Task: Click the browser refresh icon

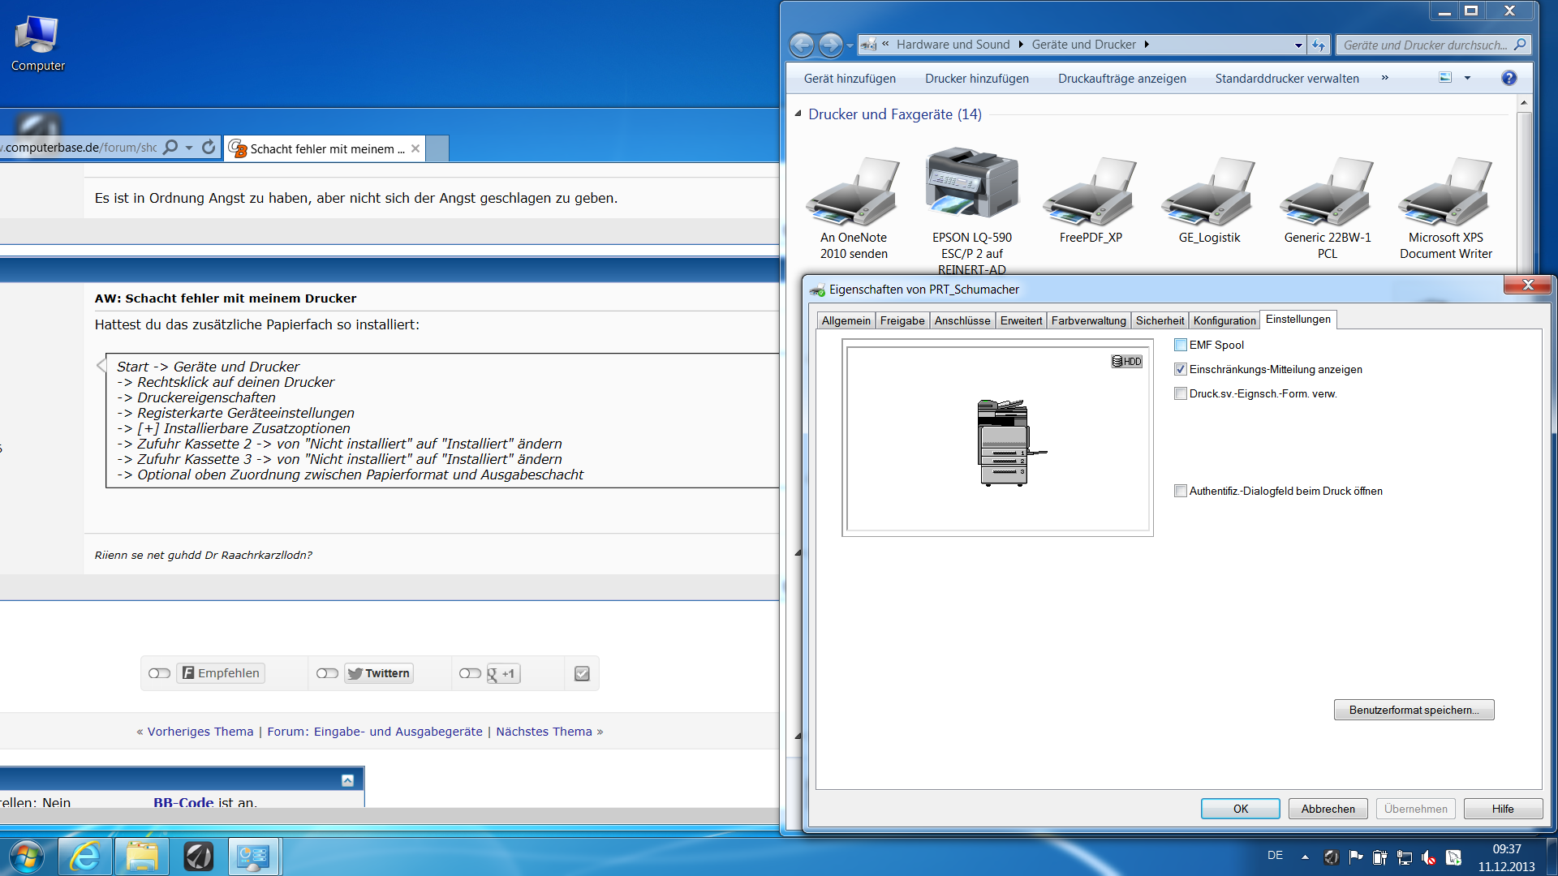Action: pos(209,148)
